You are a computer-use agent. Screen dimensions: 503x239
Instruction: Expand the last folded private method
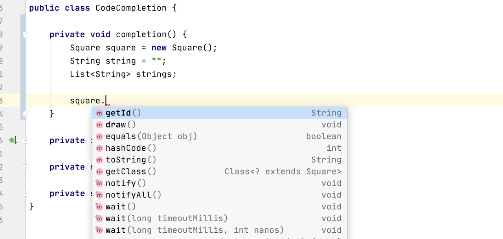[x=26, y=193]
